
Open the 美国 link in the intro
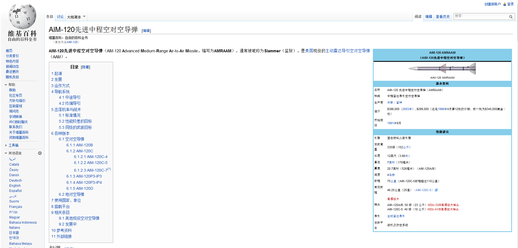click(x=309, y=51)
